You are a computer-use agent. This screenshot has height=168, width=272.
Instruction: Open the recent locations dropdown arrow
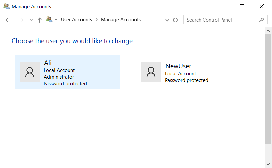click(x=31, y=20)
